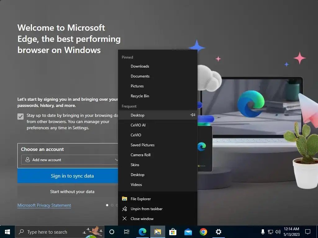This screenshot has height=238, width=318.
Task: Open network status tray icon
Action: coord(270,232)
